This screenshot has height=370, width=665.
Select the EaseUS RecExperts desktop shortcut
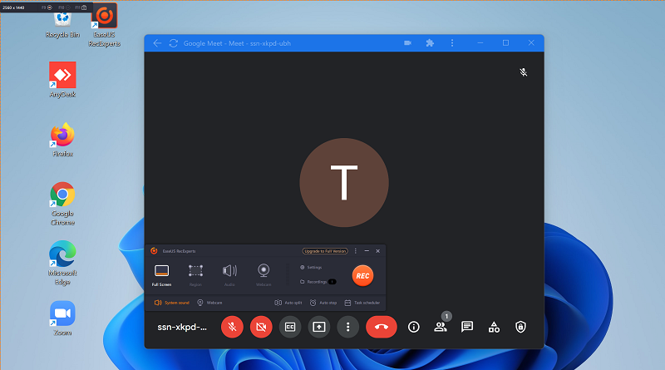105,25
